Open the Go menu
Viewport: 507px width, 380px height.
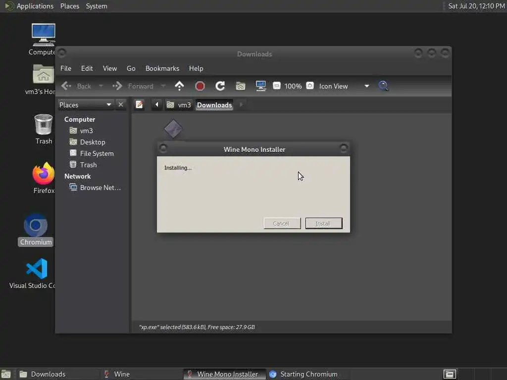pos(131,68)
